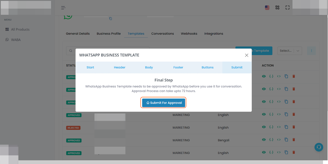Switch to the Header step tab
This screenshot has width=328, height=164.
[120, 67]
